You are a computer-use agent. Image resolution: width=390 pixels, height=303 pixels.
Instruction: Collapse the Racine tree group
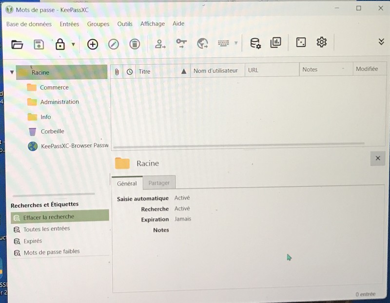[12, 73]
